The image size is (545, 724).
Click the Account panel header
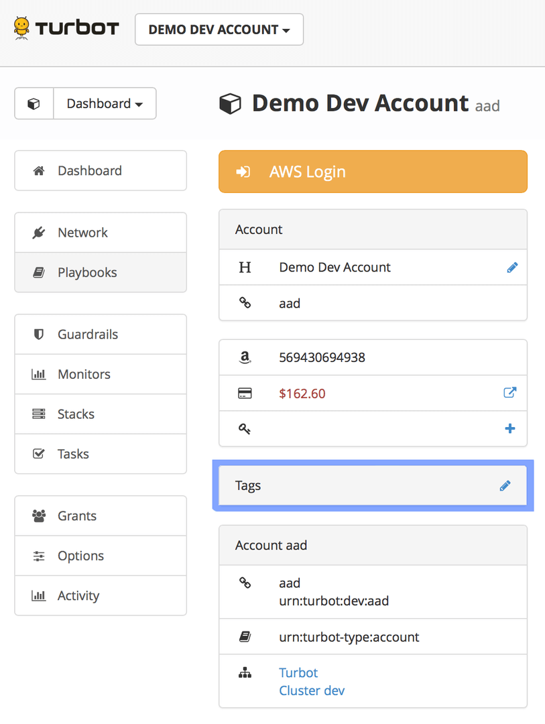click(373, 229)
